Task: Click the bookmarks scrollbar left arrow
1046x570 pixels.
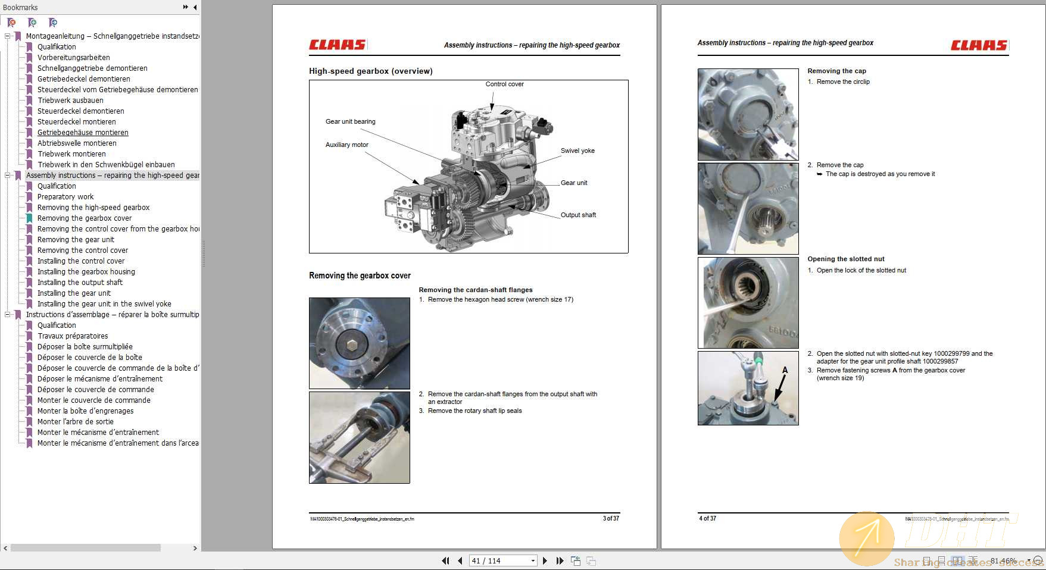Action: 5,548
